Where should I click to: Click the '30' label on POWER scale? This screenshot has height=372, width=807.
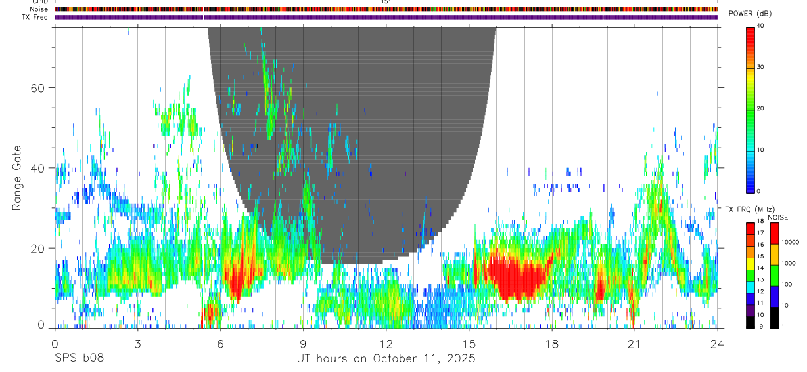[x=760, y=67]
